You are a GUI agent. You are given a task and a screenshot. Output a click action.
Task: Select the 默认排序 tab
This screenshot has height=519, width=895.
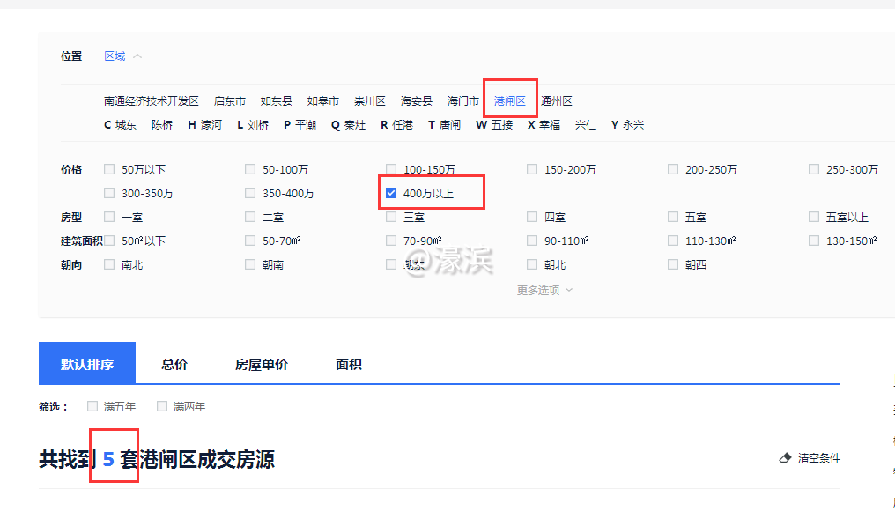(x=86, y=364)
